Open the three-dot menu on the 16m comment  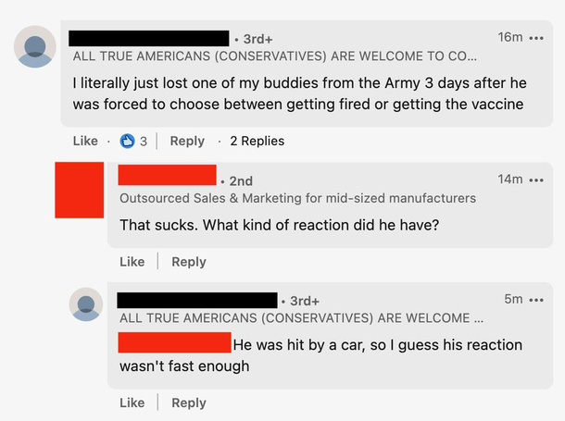tap(536, 38)
